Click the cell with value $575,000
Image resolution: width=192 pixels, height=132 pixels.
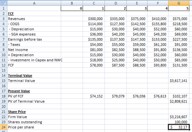coord(179,19)
